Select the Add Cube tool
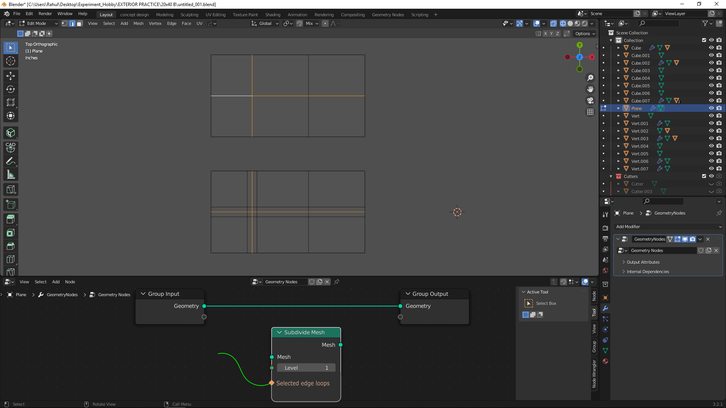The image size is (726, 408). (x=11, y=205)
